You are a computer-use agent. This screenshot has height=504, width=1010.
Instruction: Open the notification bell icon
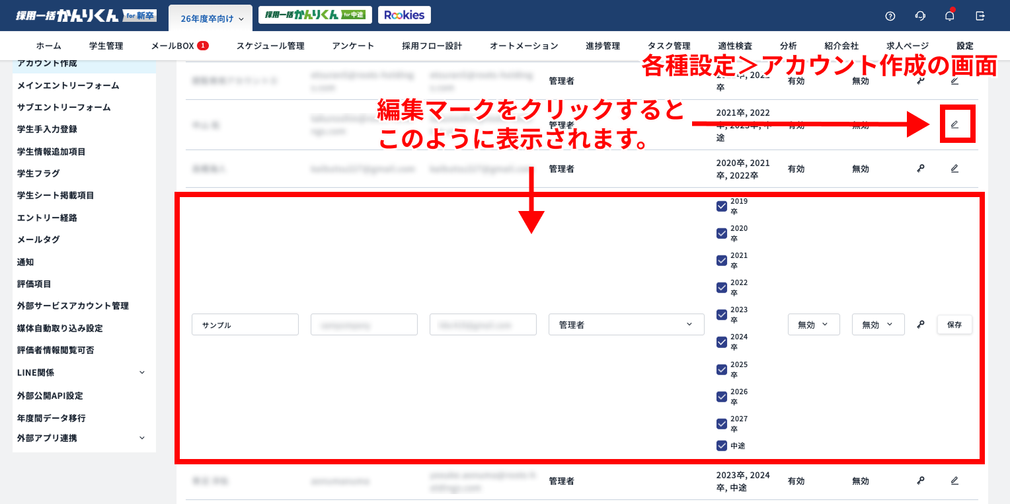[950, 15]
